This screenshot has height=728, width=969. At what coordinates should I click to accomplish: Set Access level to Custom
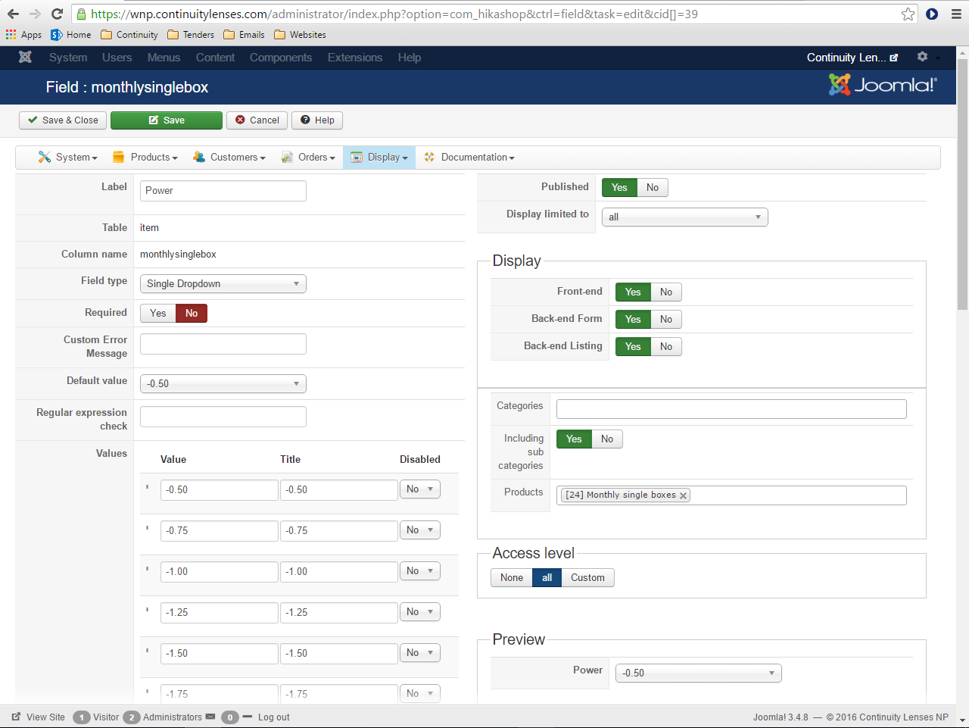pos(587,577)
